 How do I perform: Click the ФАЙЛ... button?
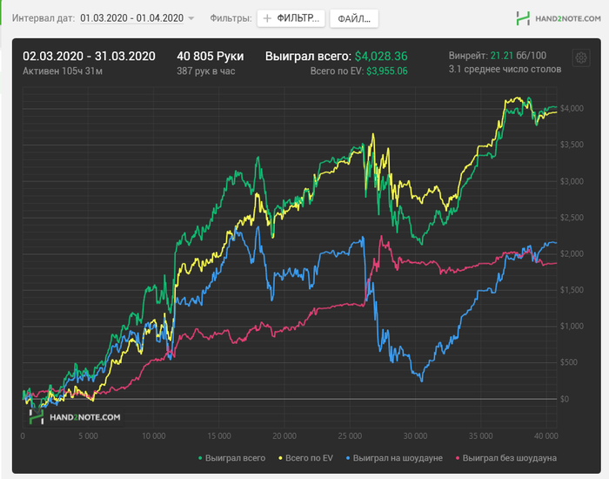coord(354,18)
